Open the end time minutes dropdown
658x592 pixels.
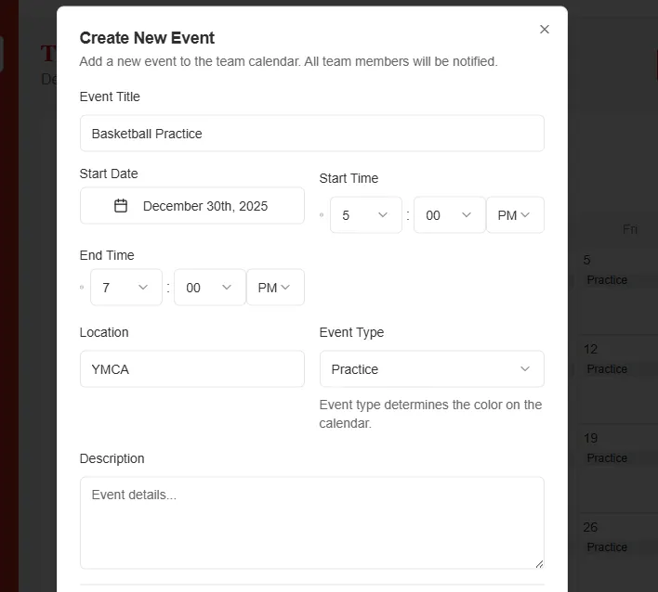point(209,288)
